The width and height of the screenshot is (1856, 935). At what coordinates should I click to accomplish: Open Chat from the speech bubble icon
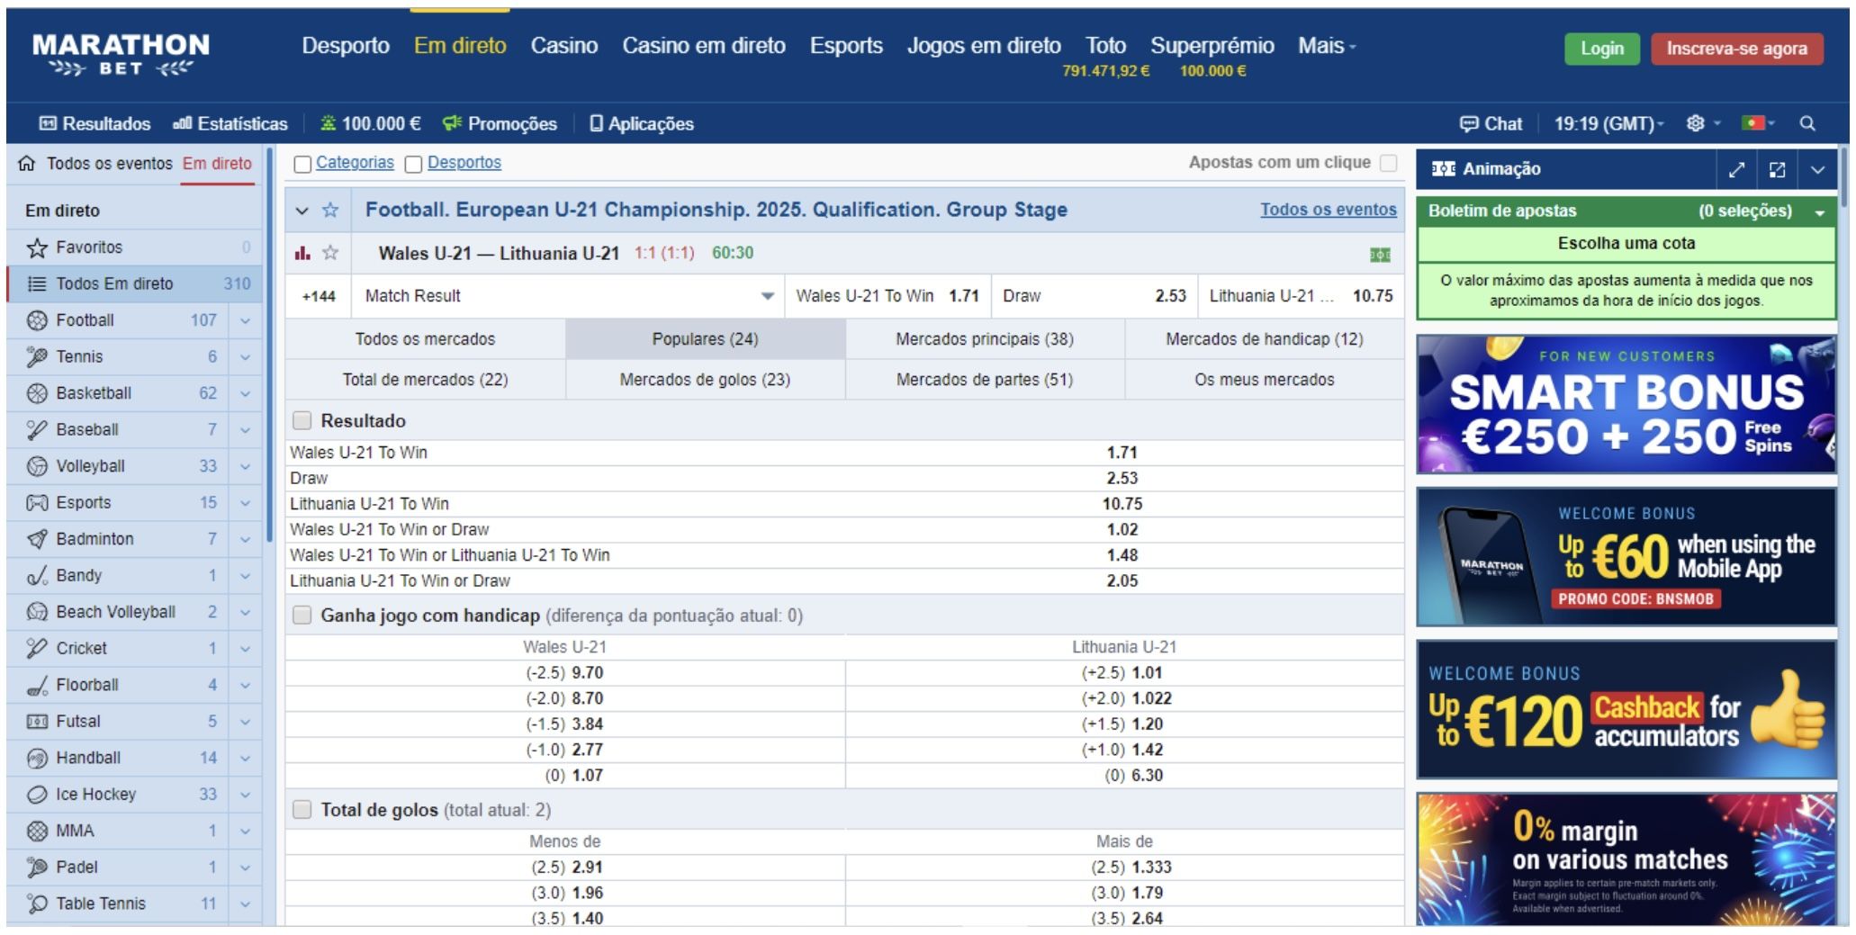(1468, 123)
